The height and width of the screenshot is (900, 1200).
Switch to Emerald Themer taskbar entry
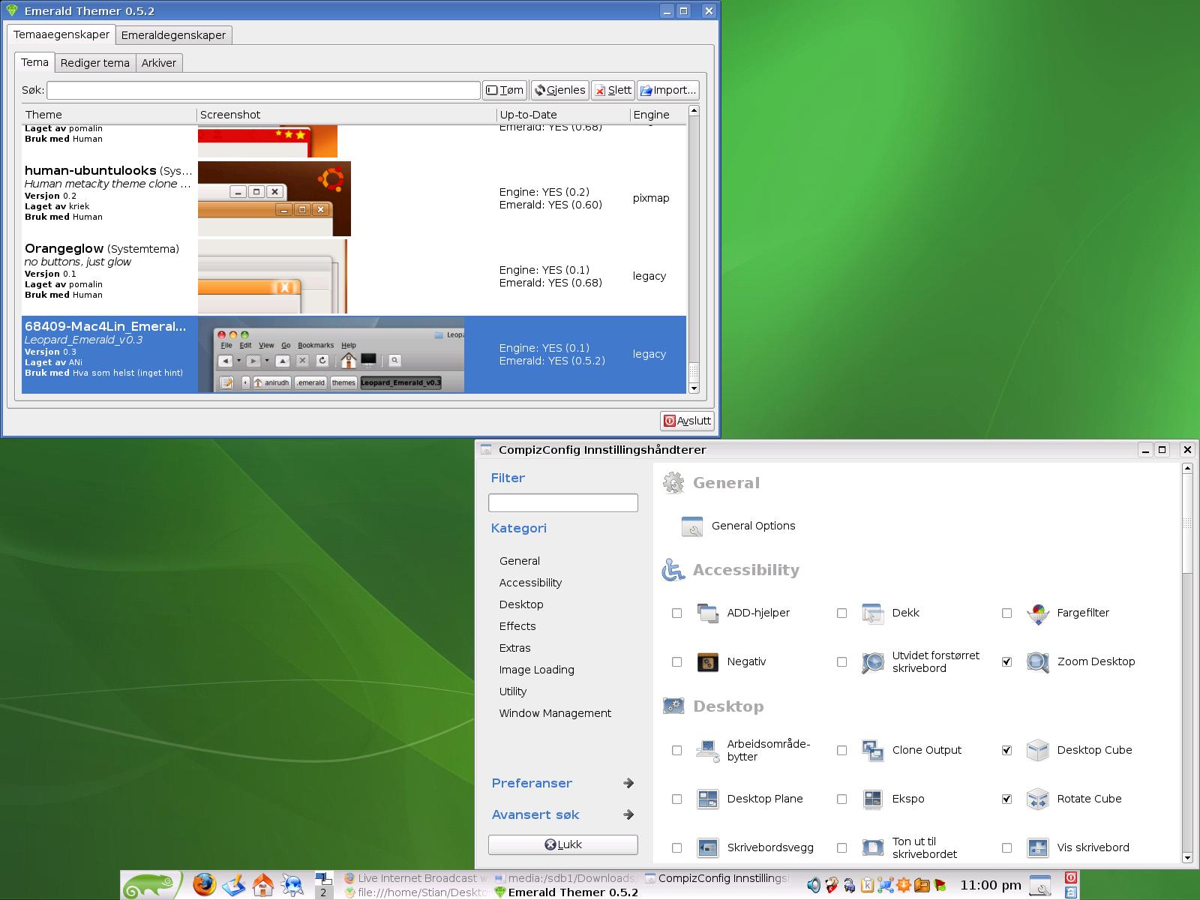tap(566, 892)
